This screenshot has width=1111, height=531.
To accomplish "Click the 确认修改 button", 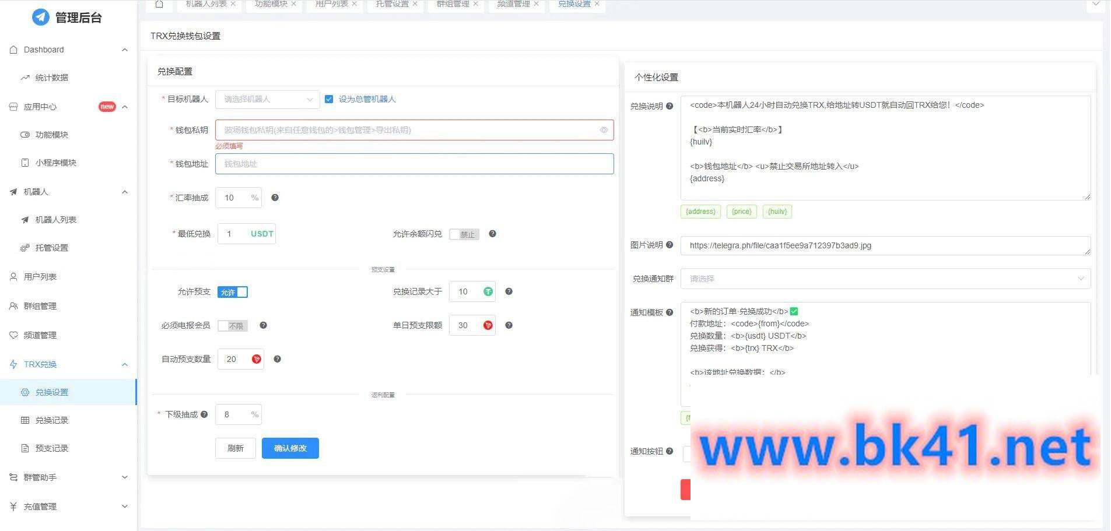I will [x=290, y=448].
